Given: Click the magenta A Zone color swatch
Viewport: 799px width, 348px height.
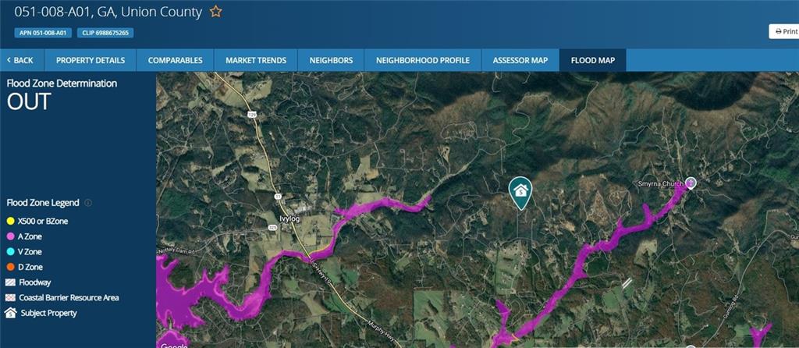Looking at the screenshot, I should [10, 236].
